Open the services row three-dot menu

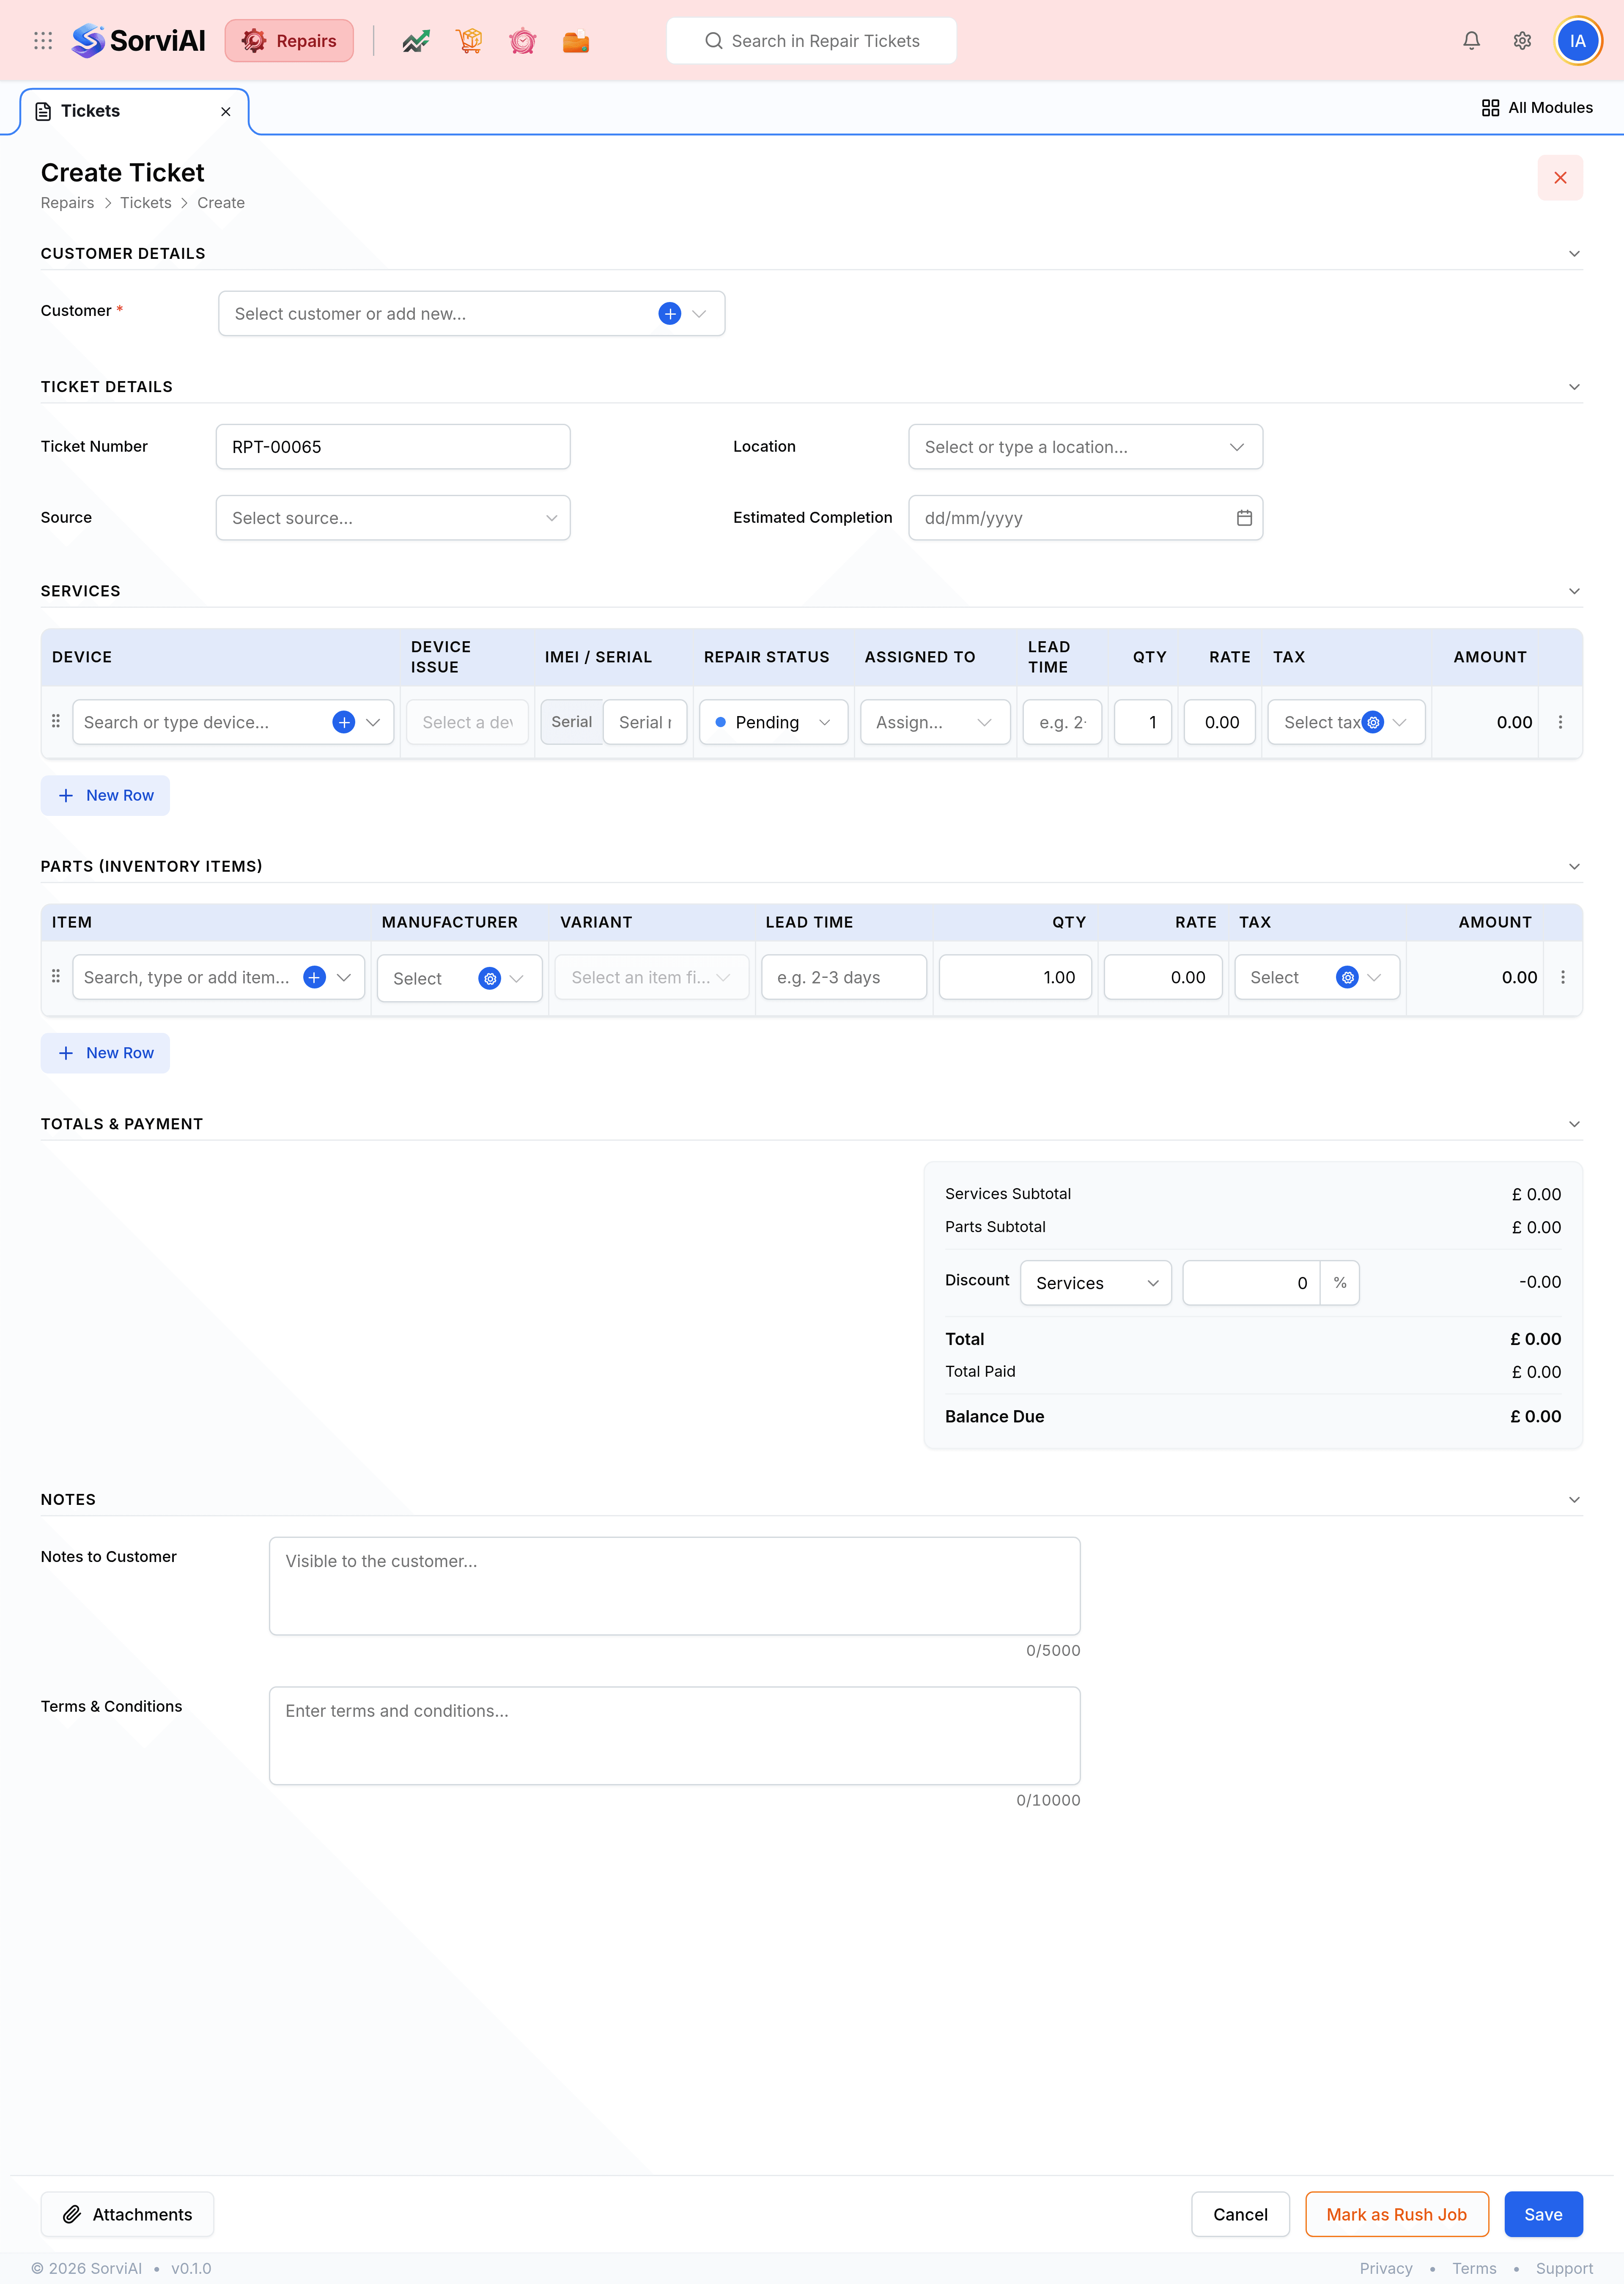tap(1560, 722)
